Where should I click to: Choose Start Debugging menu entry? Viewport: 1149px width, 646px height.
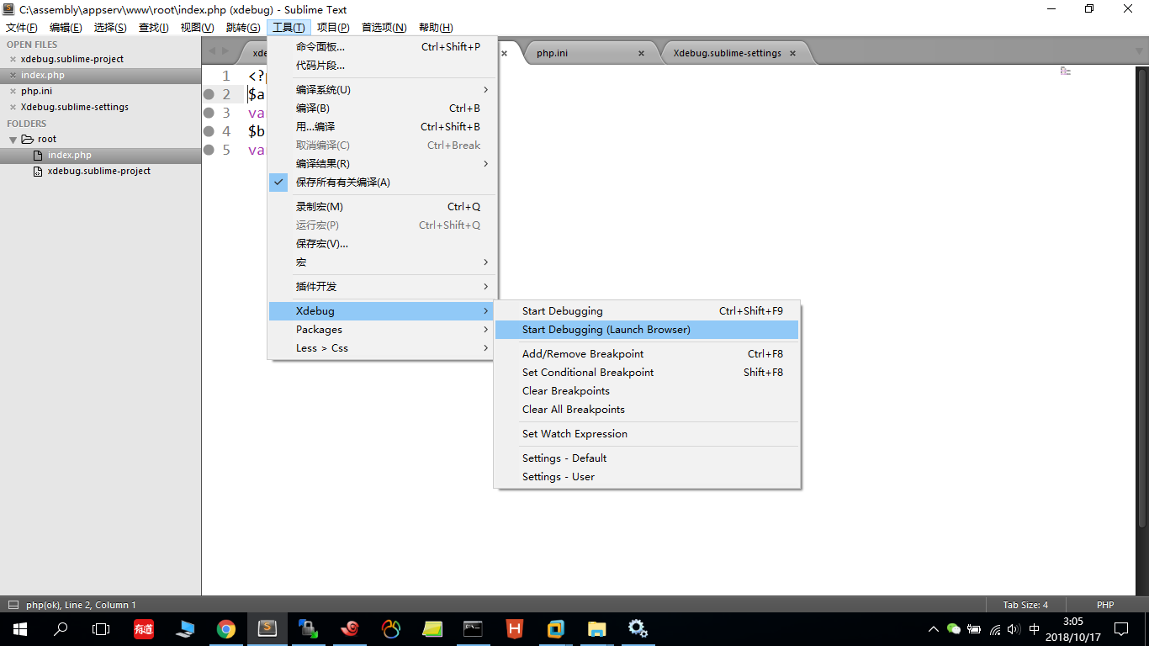click(647, 311)
